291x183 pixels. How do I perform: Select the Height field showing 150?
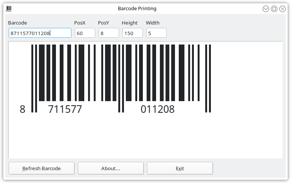(133, 33)
